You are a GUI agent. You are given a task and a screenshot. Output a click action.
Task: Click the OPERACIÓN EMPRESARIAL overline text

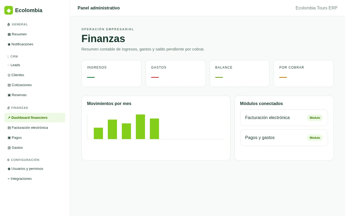(x=108, y=29)
